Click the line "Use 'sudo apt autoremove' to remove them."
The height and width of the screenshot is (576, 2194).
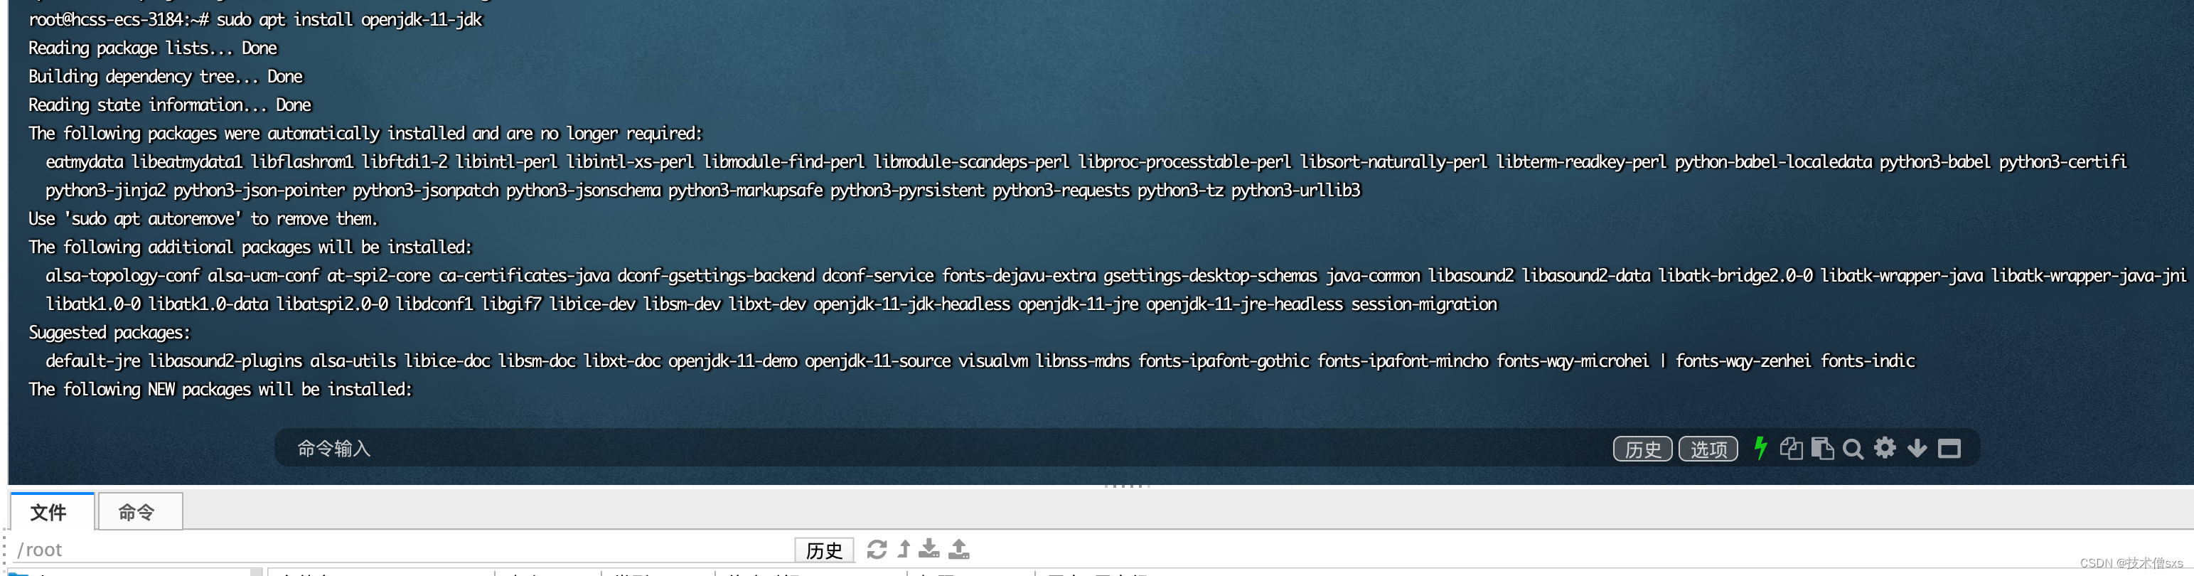(x=203, y=219)
